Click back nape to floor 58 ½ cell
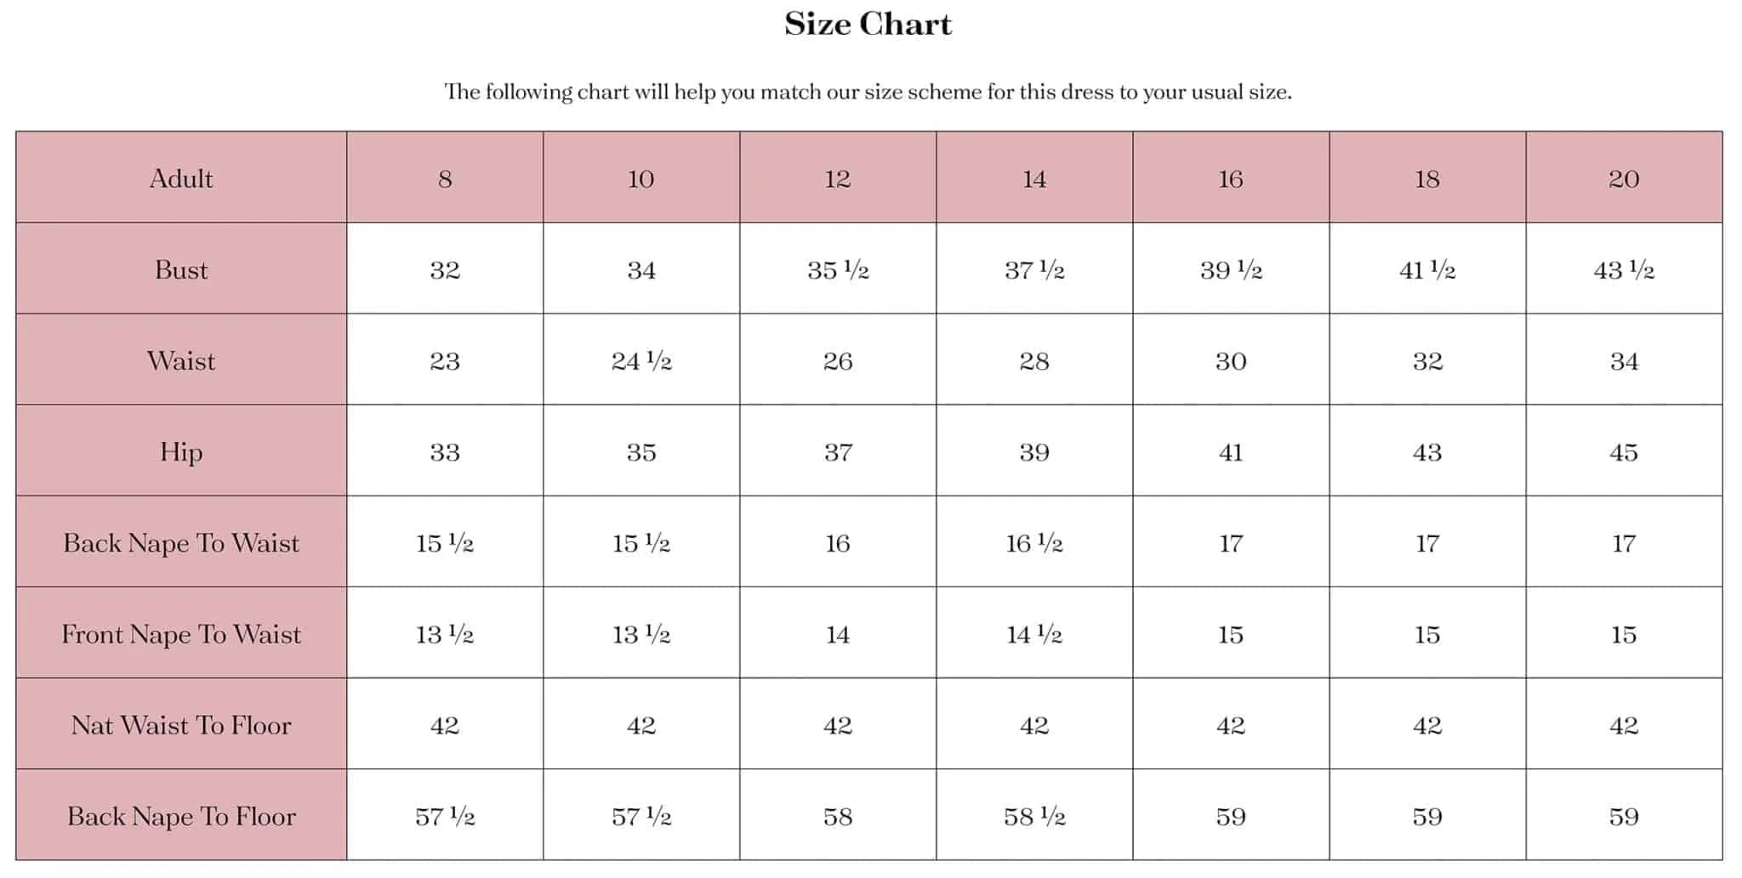Image resolution: width=1742 pixels, height=878 pixels. [1034, 815]
